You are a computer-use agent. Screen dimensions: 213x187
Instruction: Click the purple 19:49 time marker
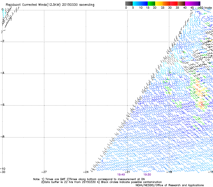coord(121,175)
